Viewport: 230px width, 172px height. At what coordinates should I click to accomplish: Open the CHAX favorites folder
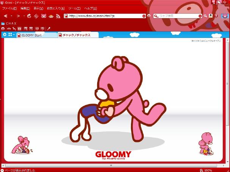(9, 24)
